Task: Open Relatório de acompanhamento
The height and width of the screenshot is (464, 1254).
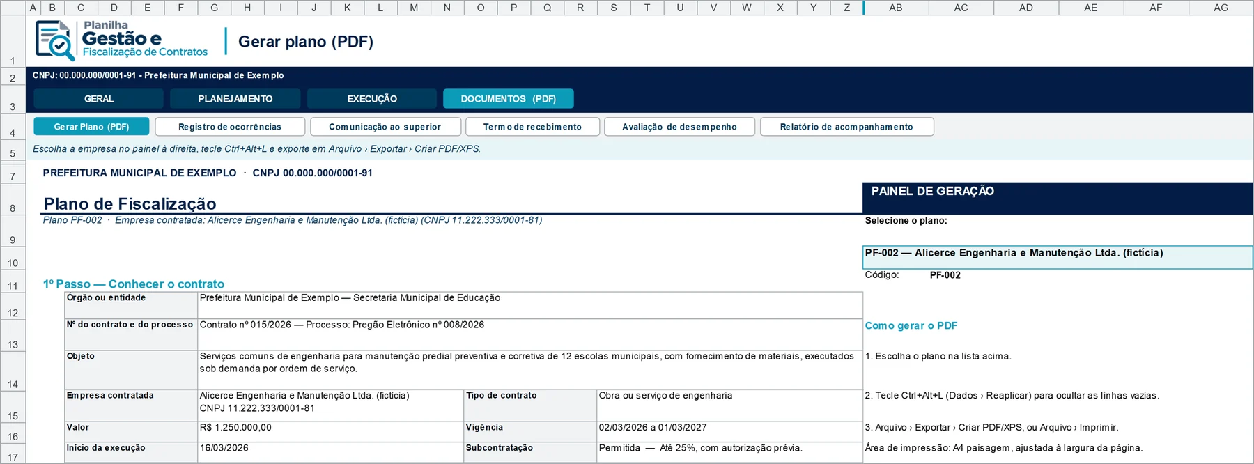Action: pos(846,127)
